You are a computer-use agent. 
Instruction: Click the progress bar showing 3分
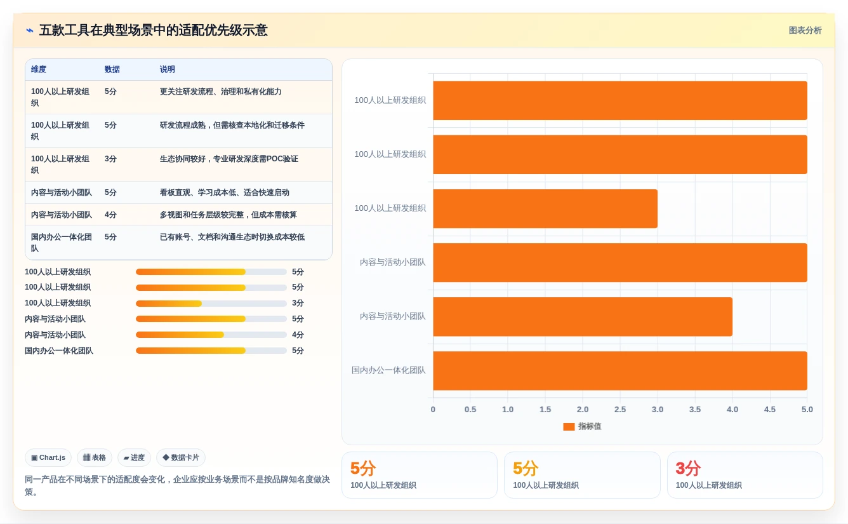point(211,304)
